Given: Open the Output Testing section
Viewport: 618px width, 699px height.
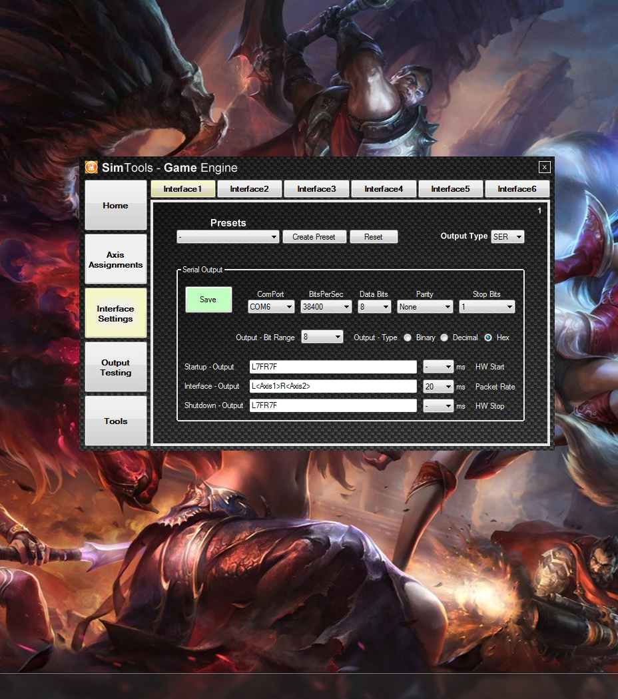Looking at the screenshot, I should 115,367.
